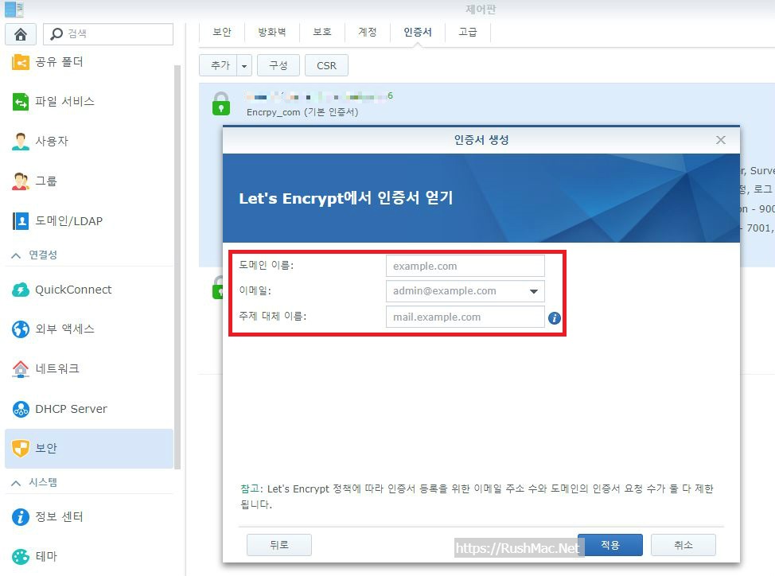This screenshot has height=576, width=775.
Task: Select the Shared Folder (공유 폴더) label
Action: tap(59, 62)
